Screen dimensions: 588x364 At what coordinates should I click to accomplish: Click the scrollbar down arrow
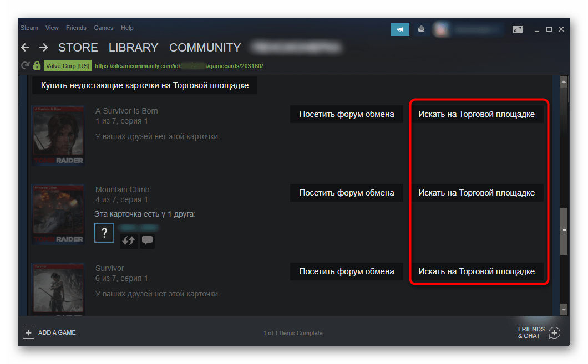point(564,310)
